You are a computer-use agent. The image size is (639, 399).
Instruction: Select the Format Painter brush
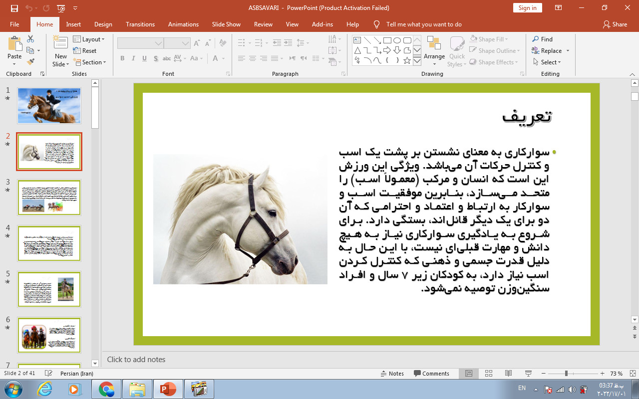(30, 62)
